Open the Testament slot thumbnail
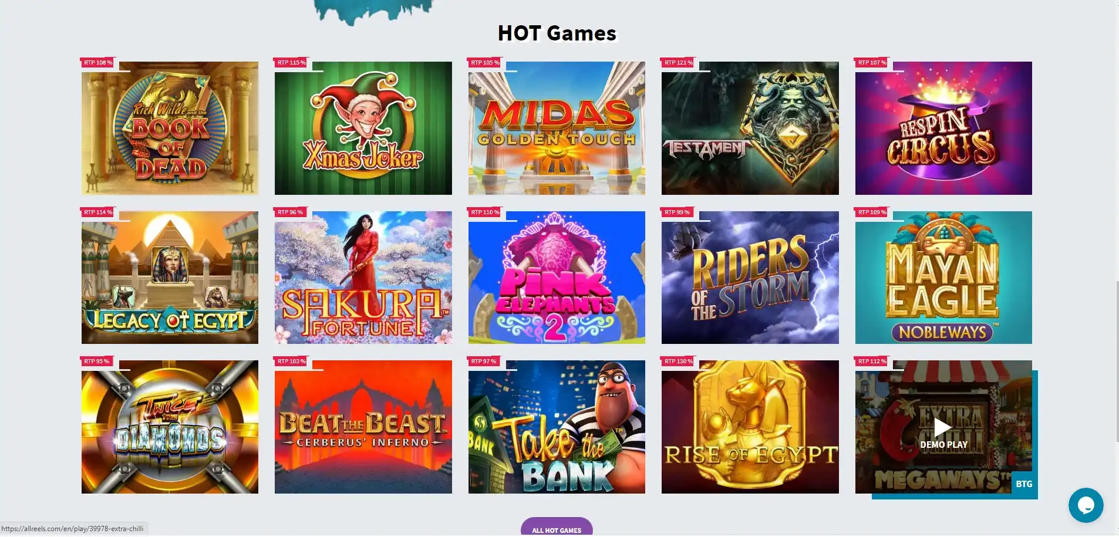Screen dimensions: 1119x537 [x=750, y=128]
